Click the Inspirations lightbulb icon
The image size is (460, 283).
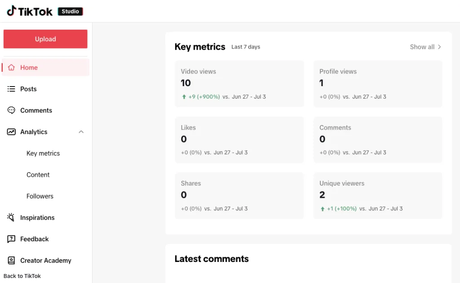11,218
